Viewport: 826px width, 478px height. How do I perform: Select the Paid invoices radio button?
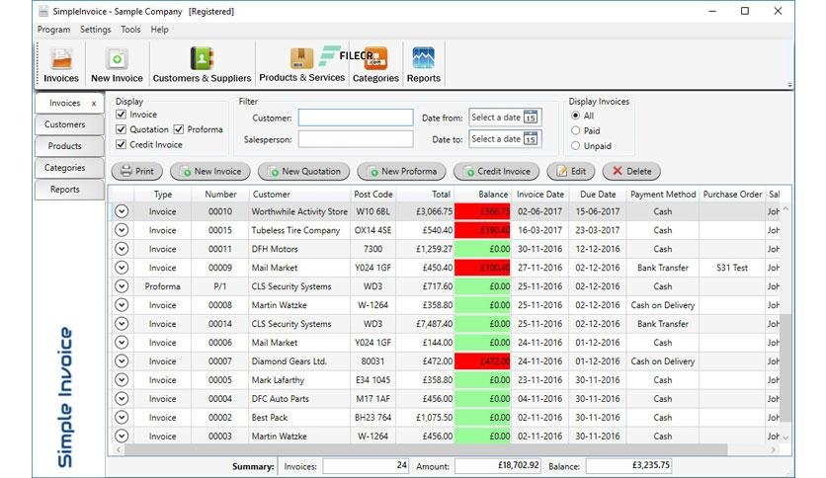[x=576, y=130]
